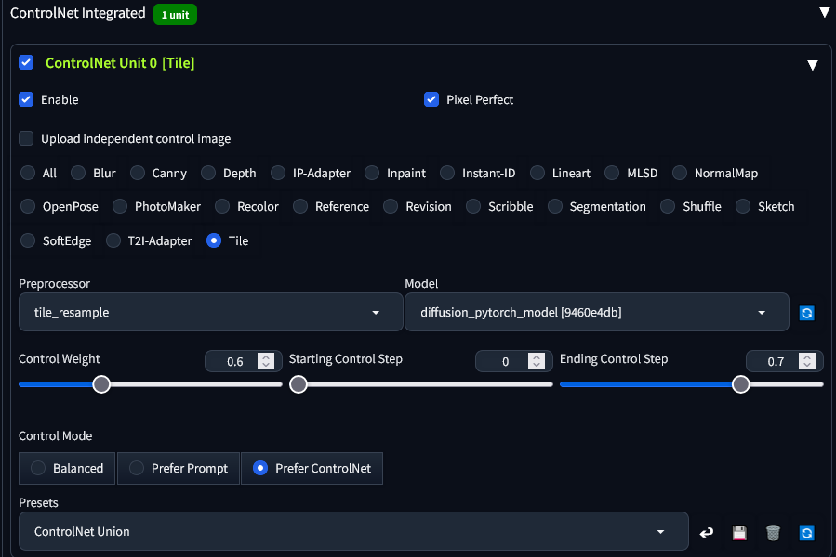The height and width of the screenshot is (557, 836).
Task: Choose the Scribble control type
Action: [473, 207]
